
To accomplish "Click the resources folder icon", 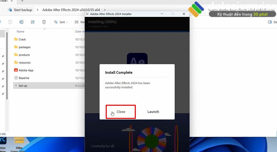I will (16, 62).
